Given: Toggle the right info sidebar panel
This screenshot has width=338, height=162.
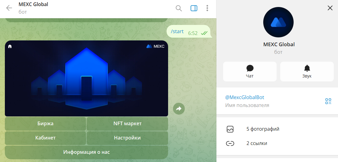Looking at the screenshot, I should click(x=194, y=8).
